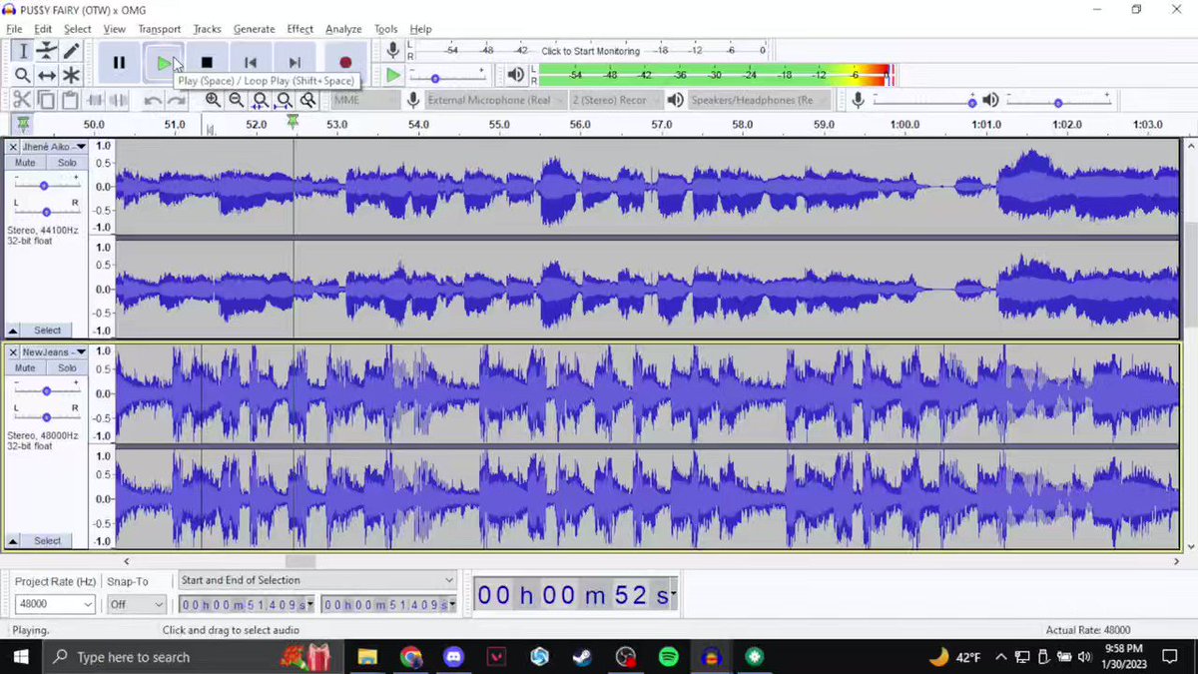Click the Zoom In magnifier icon
Viewport: 1198px width, 674px height.
pyautogui.click(x=213, y=100)
